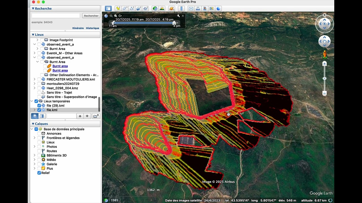Viewport: 362px width, 203px height.
Task: Click the Recherche search input field
Action: point(56,16)
